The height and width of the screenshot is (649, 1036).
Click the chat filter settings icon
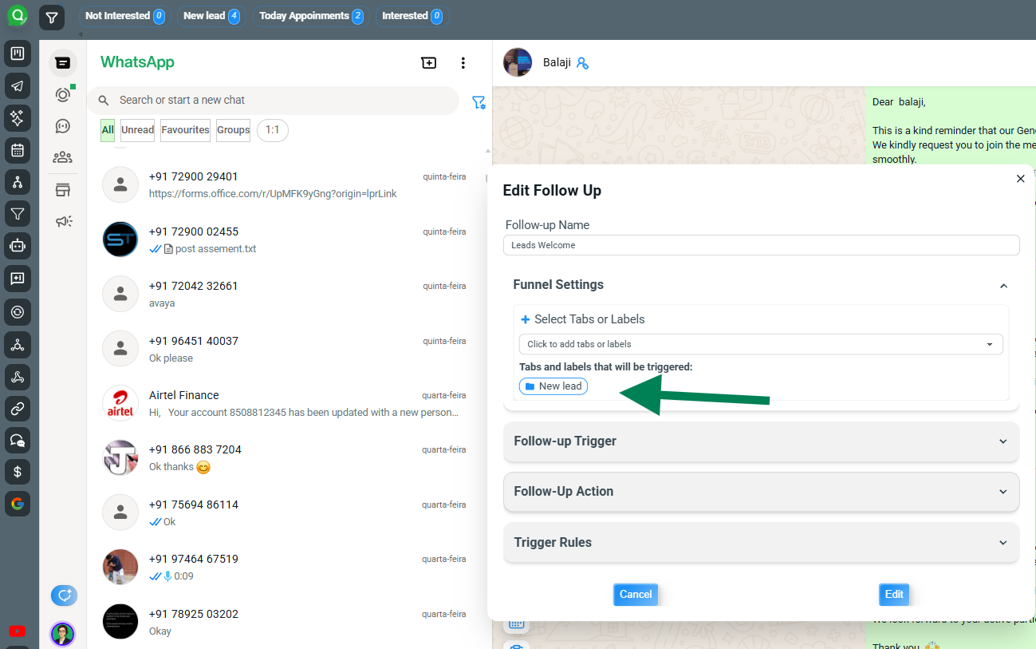click(479, 102)
